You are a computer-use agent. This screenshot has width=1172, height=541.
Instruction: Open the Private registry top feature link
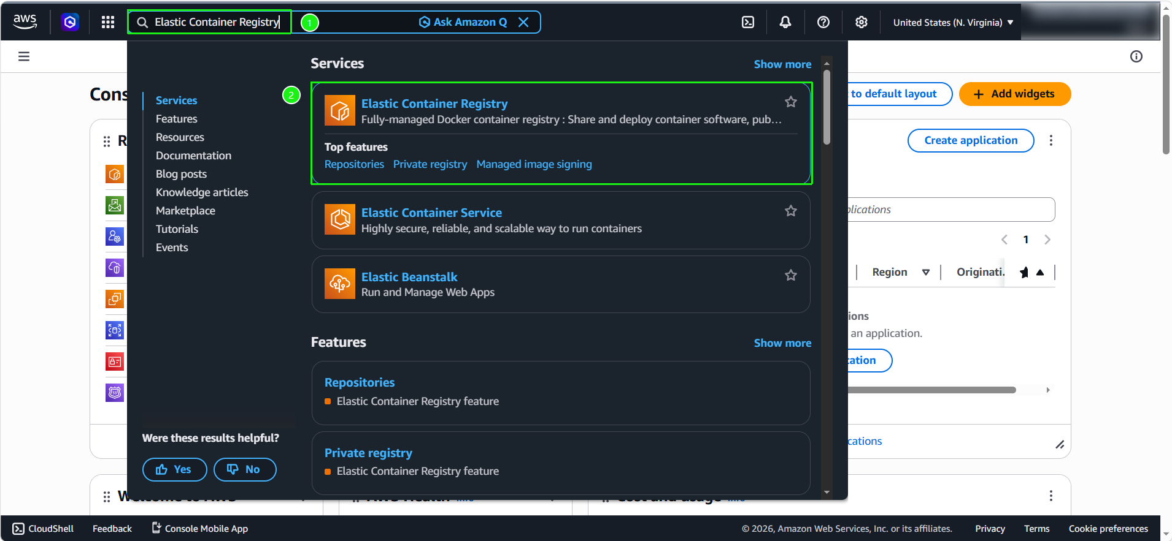click(x=430, y=164)
